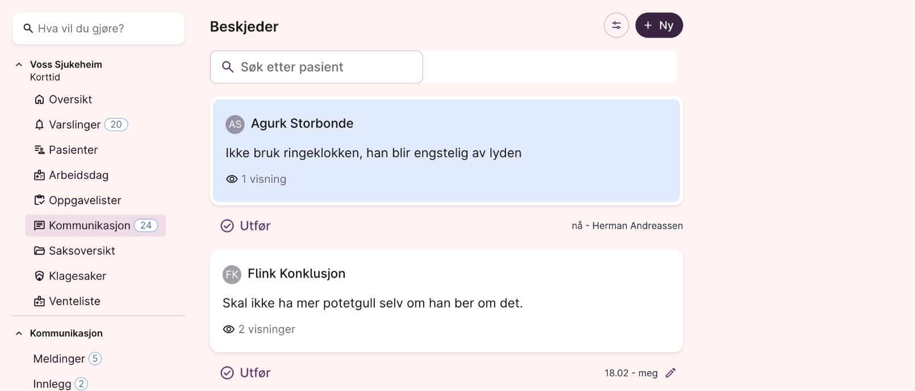Click the Oppgavelister clipboard icon

pos(39,200)
